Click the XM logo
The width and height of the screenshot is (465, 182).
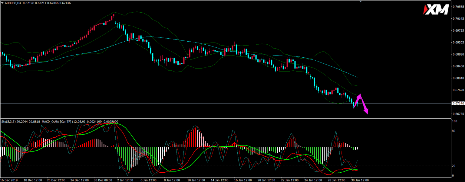pos(436,10)
